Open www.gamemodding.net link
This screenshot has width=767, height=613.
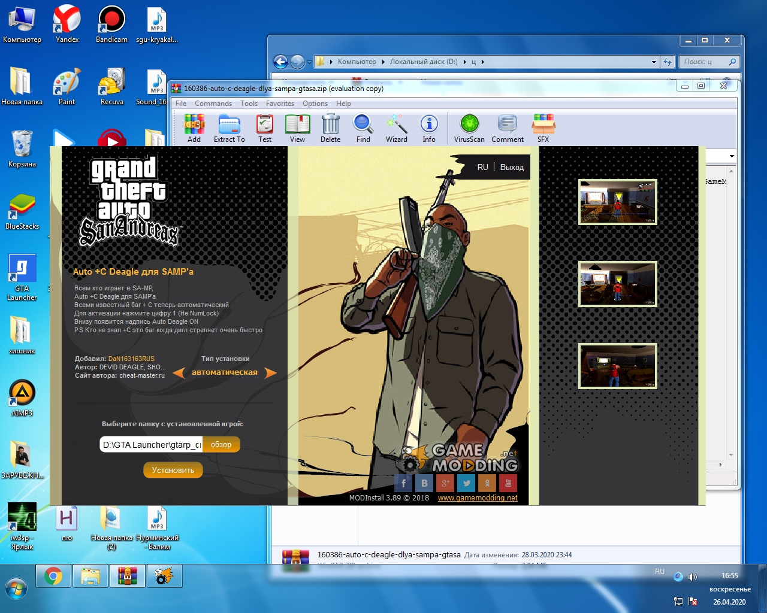click(x=478, y=498)
